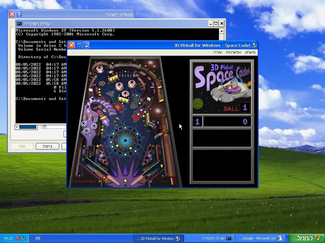The image size is (325, 243).
Task: Maximize the 3D Pinball window
Action: pyautogui.click(x=79, y=45)
